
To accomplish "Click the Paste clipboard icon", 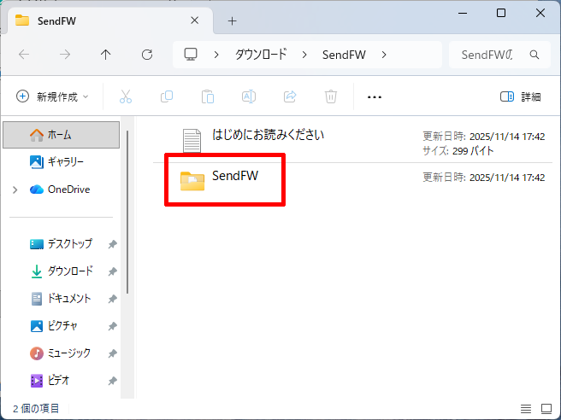I will pos(207,96).
